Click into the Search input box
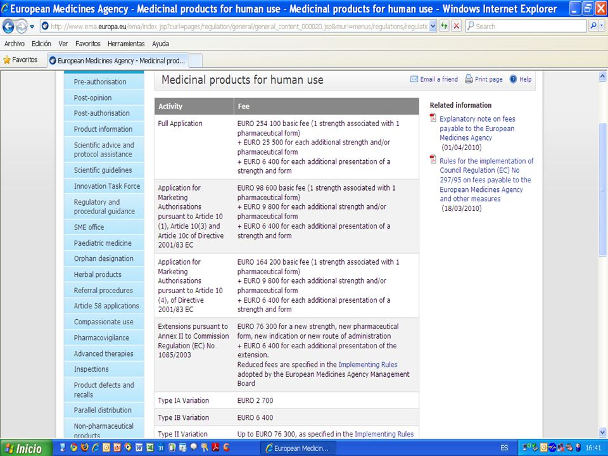The height and width of the screenshot is (456, 608). tap(526, 26)
